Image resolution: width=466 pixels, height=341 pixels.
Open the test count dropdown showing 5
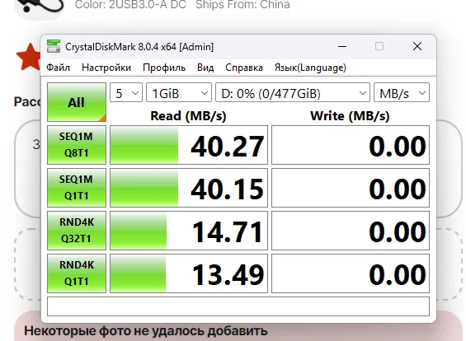point(126,93)
